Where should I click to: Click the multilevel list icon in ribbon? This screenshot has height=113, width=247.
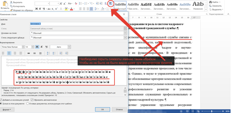pos(91,3)
